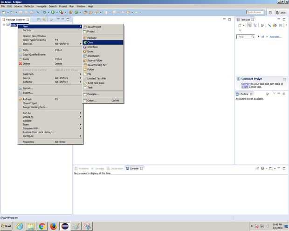Click Collapse All in Package Explorer
Viewport: 289px width, 231px height.
(x=39, y=20)
